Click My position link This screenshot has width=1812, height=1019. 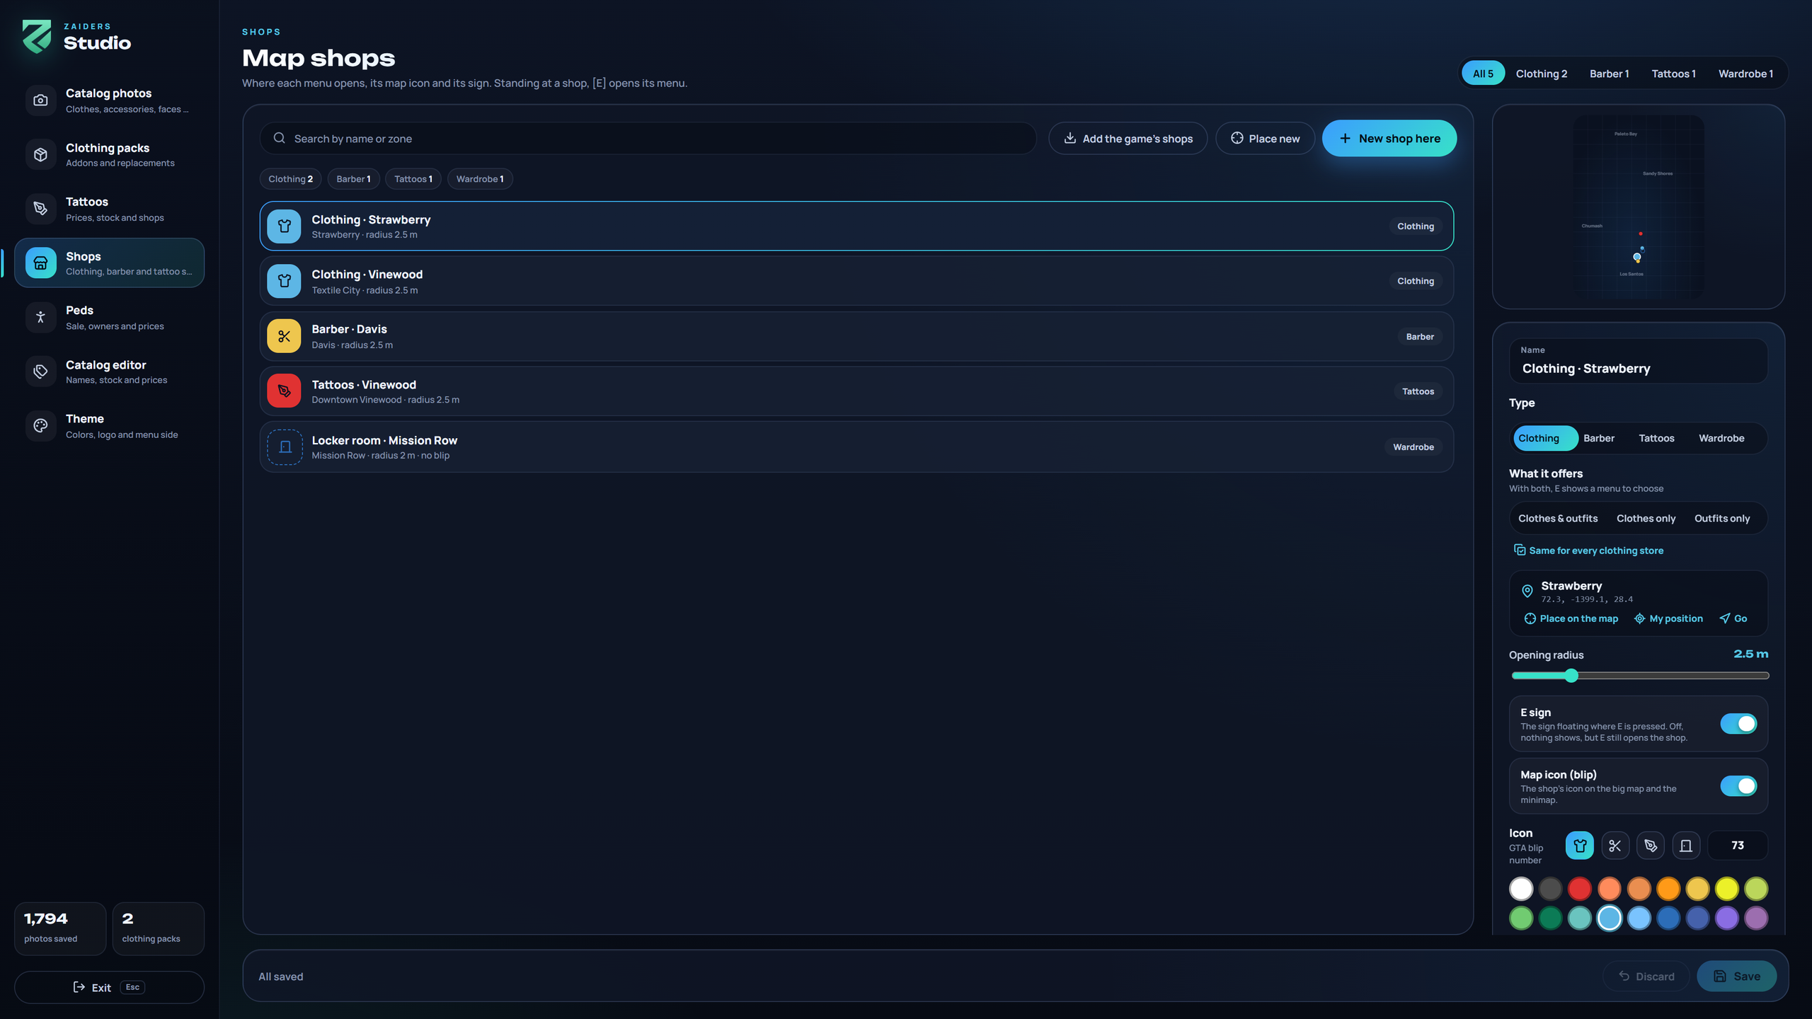pos(1668,618)
